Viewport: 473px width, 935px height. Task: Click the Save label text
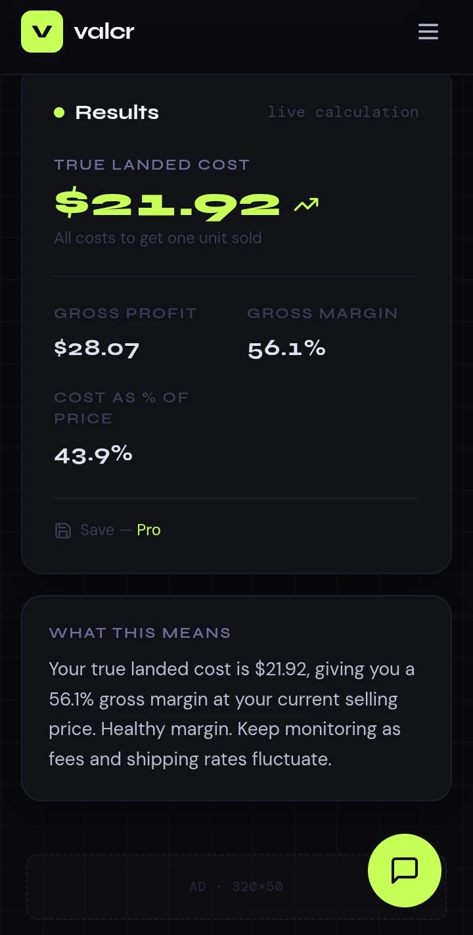[97, 530]
